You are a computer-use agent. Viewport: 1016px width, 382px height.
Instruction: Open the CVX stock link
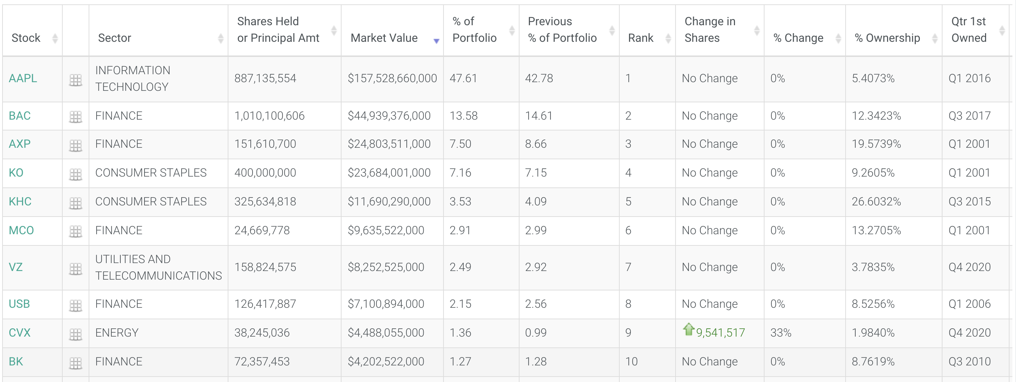20,333
